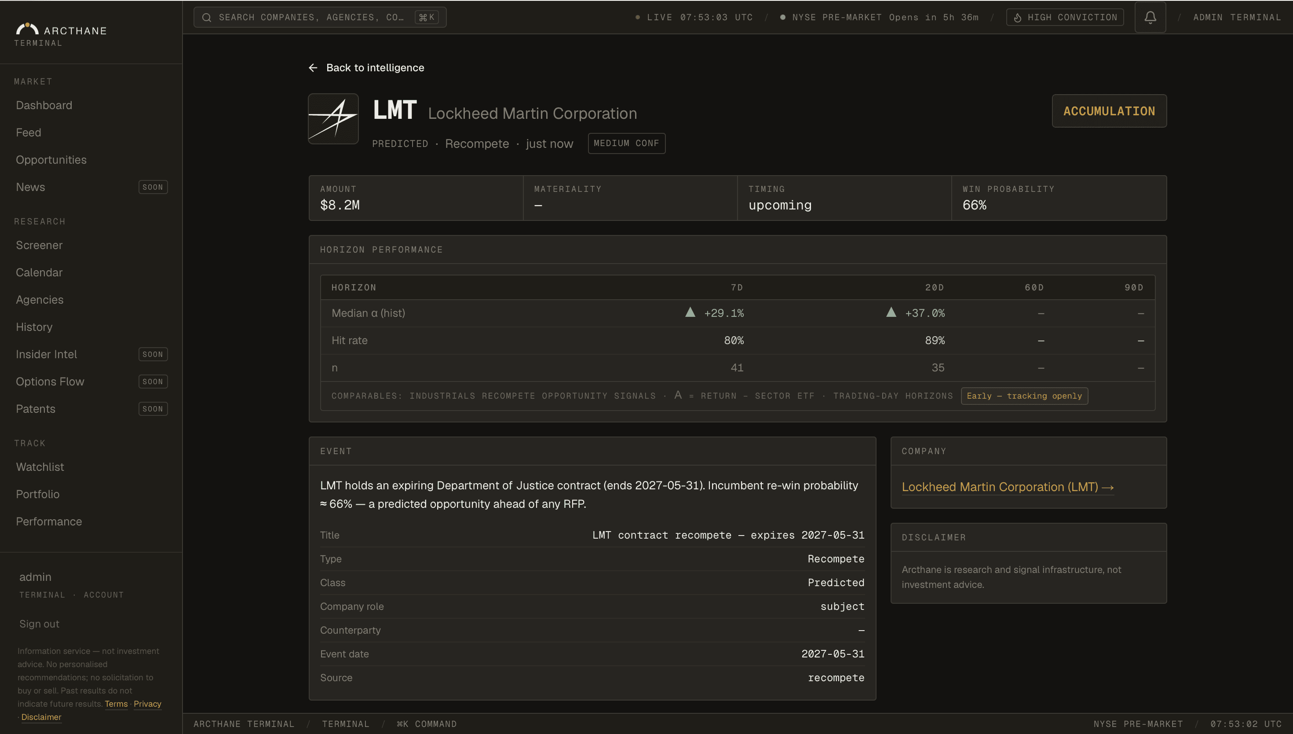Viewport: 1293px width, 734px height.
Task: Click the ⌘K shortcut badge in search
Action: click(427, 18)
